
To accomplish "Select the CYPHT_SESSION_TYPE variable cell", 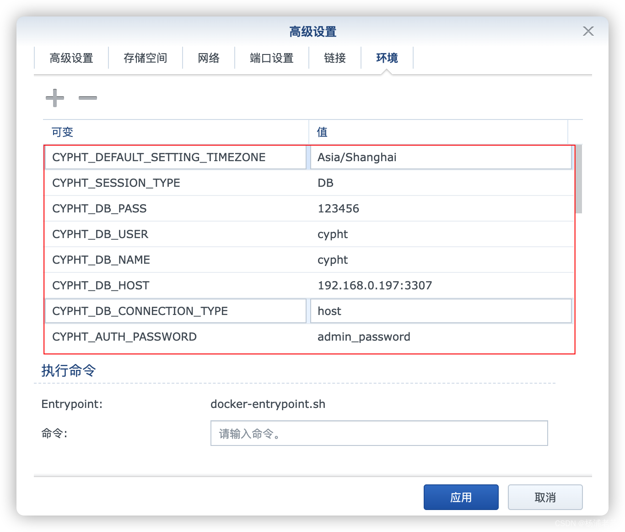I will click(x=176, y=183).
